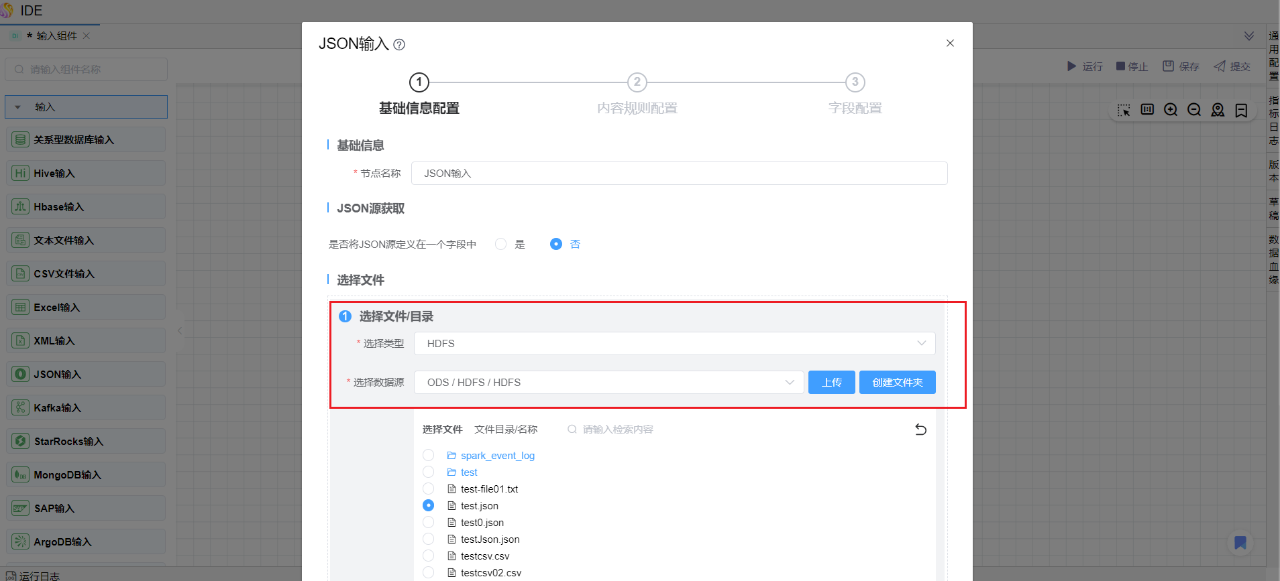
Task: Open the 草稿 side tab
Action: (x=1273, y=208)
